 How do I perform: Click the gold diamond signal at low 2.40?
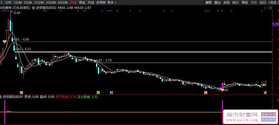coord(222,90)
